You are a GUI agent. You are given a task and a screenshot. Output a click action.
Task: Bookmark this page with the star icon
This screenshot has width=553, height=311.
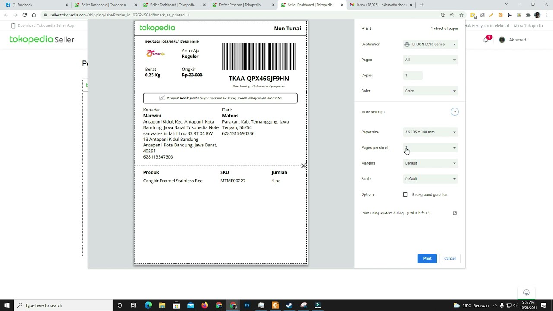pos(461,15)
